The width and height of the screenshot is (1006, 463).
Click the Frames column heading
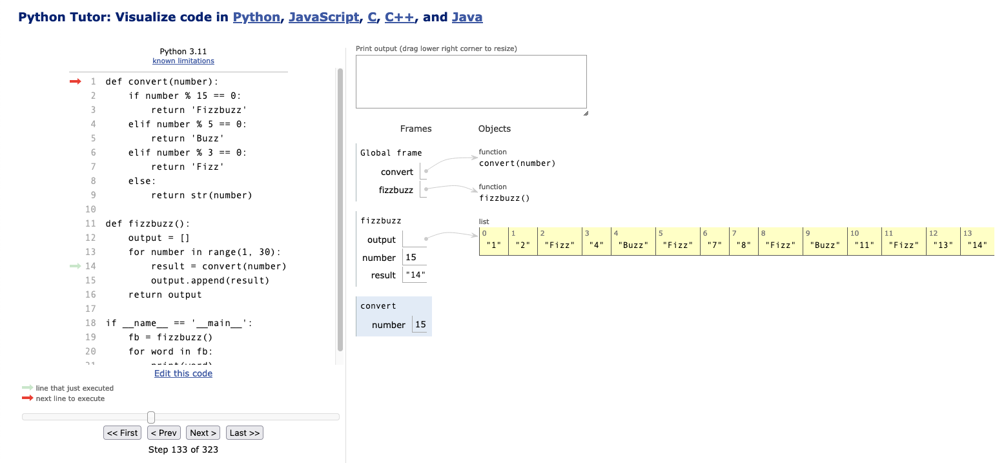(x=416, y=129)
